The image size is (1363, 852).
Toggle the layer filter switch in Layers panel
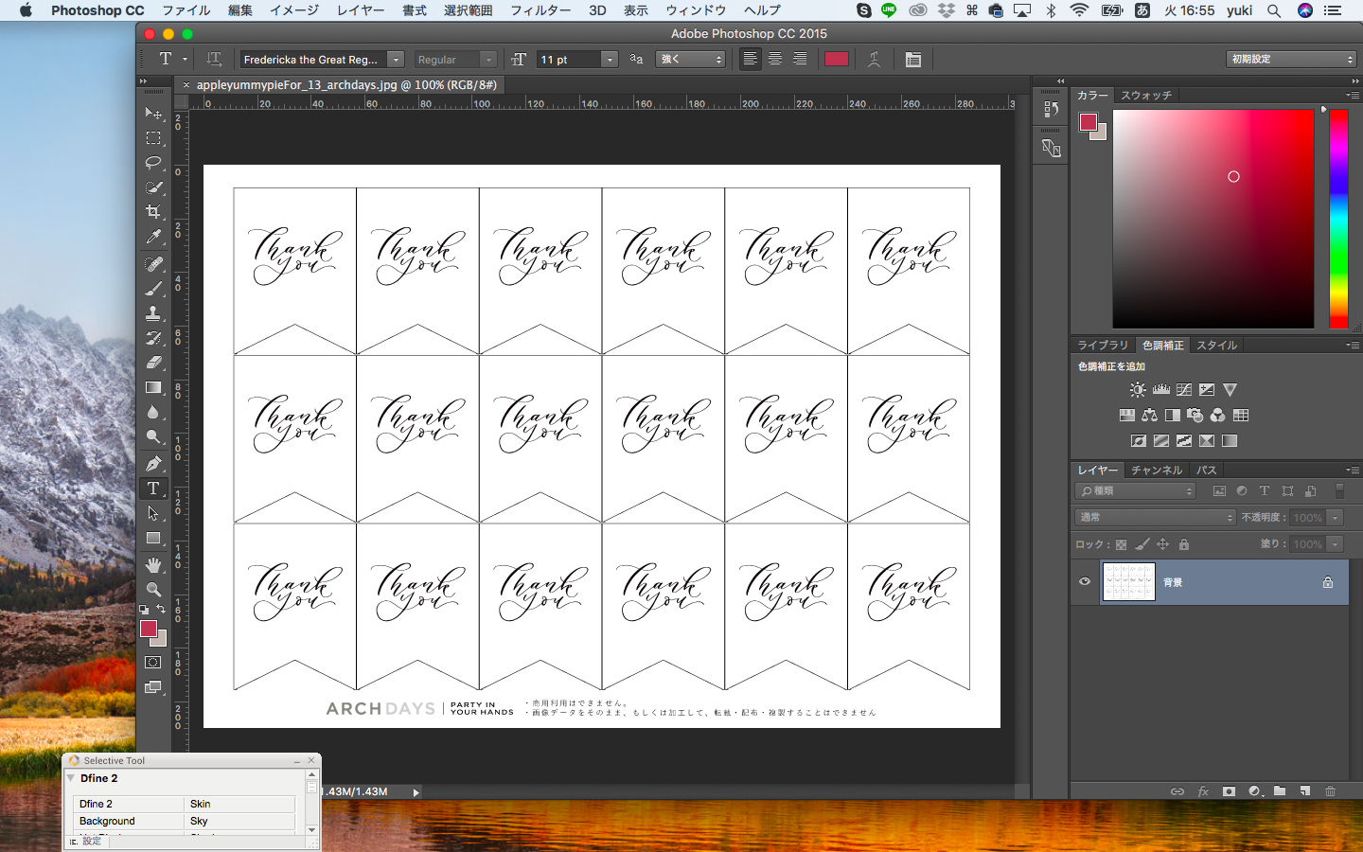click(x=1338, y=491)
